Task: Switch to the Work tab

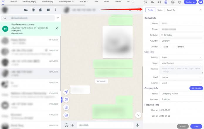Action: 106,2
